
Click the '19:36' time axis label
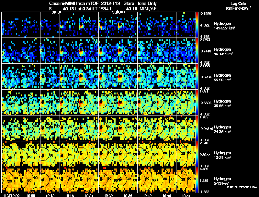[x=128, y=196]
